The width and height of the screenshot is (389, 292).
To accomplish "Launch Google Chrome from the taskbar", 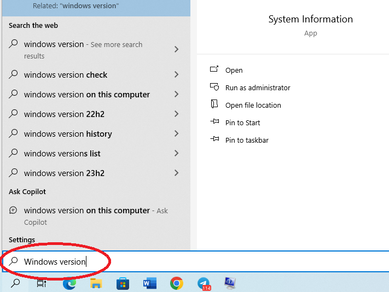I will point(177,283).
